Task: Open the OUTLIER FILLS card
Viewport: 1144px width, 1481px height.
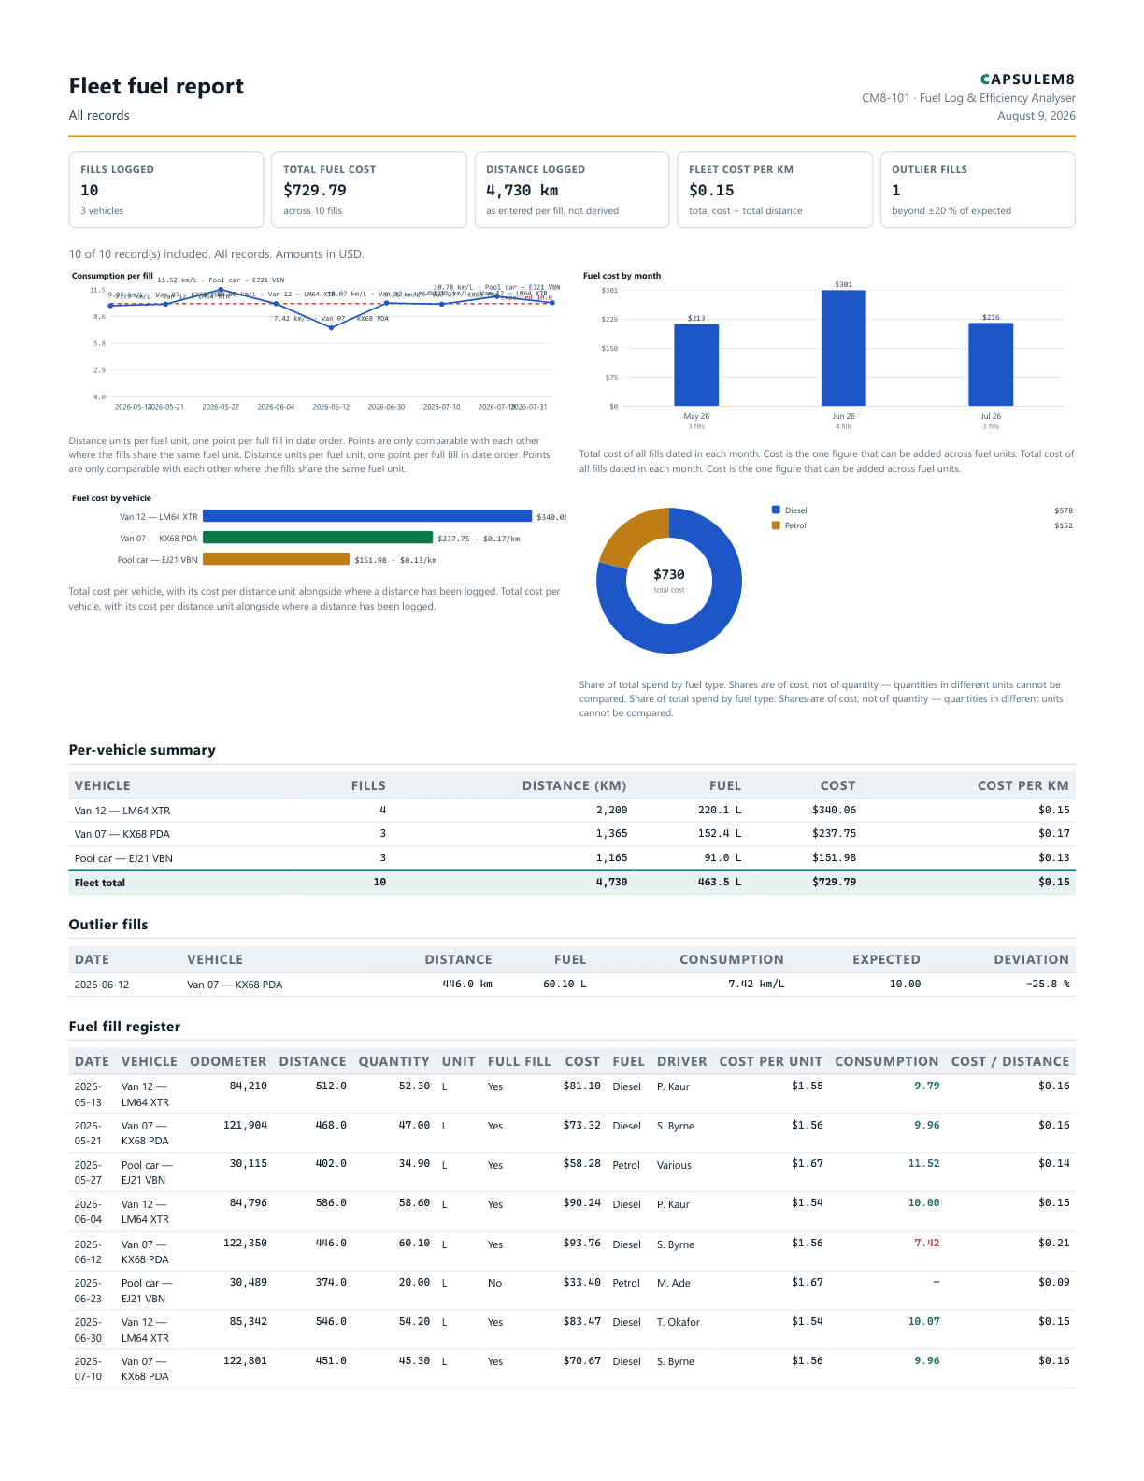Action: (978, 190)
